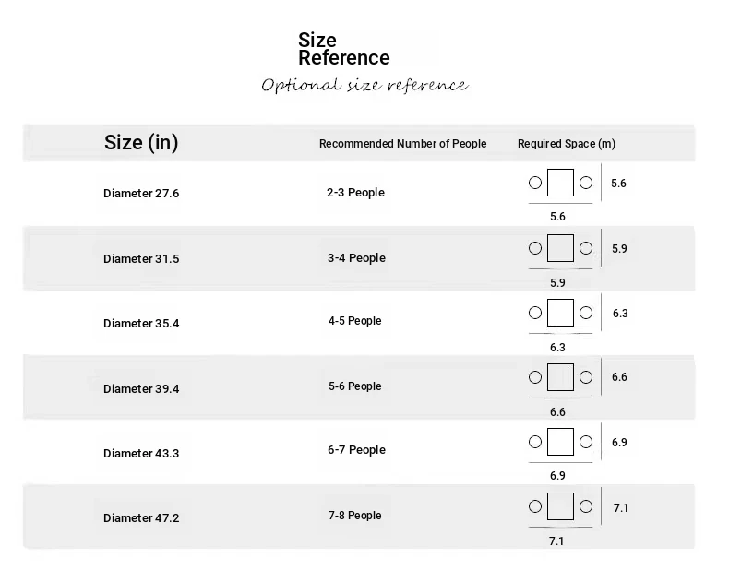This screenshot has width=729, height=582.
Task: Click the right chair circle in the Diameter 27.6 row
Action: pyautogui.click(x=586, y=183)
